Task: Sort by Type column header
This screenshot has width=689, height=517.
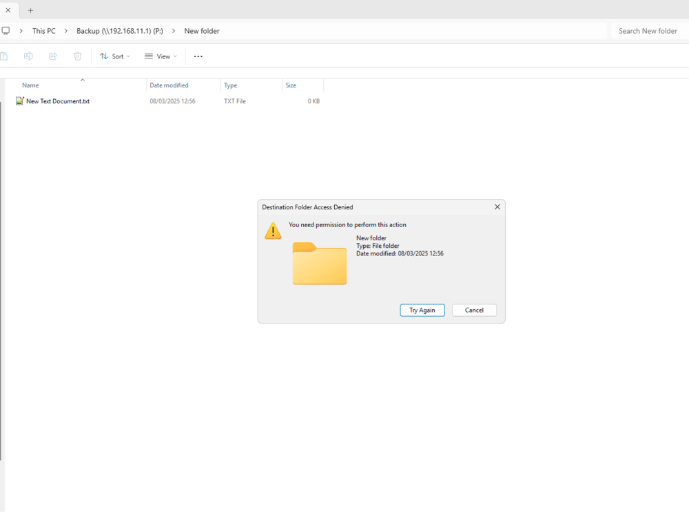Action: pos(230,85)
